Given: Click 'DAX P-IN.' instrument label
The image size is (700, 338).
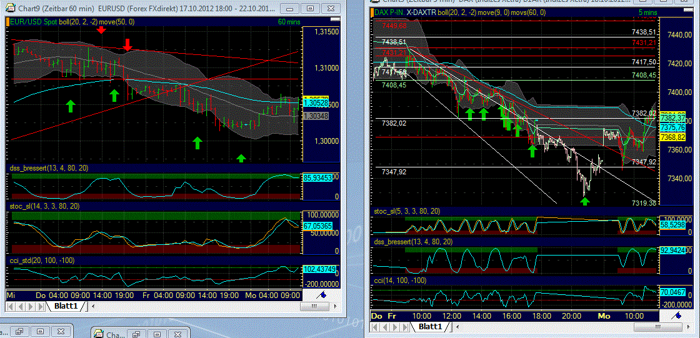Looking at the screenshot, I should point(390,13).
